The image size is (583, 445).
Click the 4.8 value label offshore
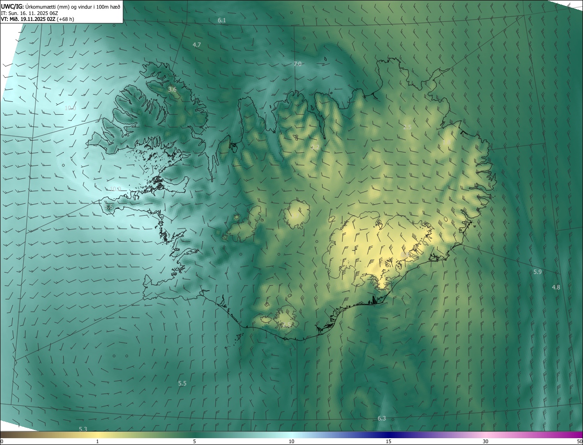(x=556, y=287)
